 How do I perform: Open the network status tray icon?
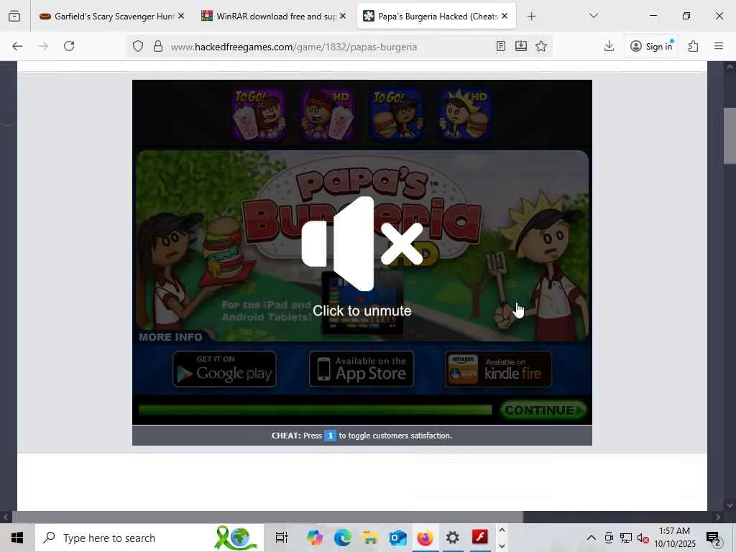click(x=626, y=538)
